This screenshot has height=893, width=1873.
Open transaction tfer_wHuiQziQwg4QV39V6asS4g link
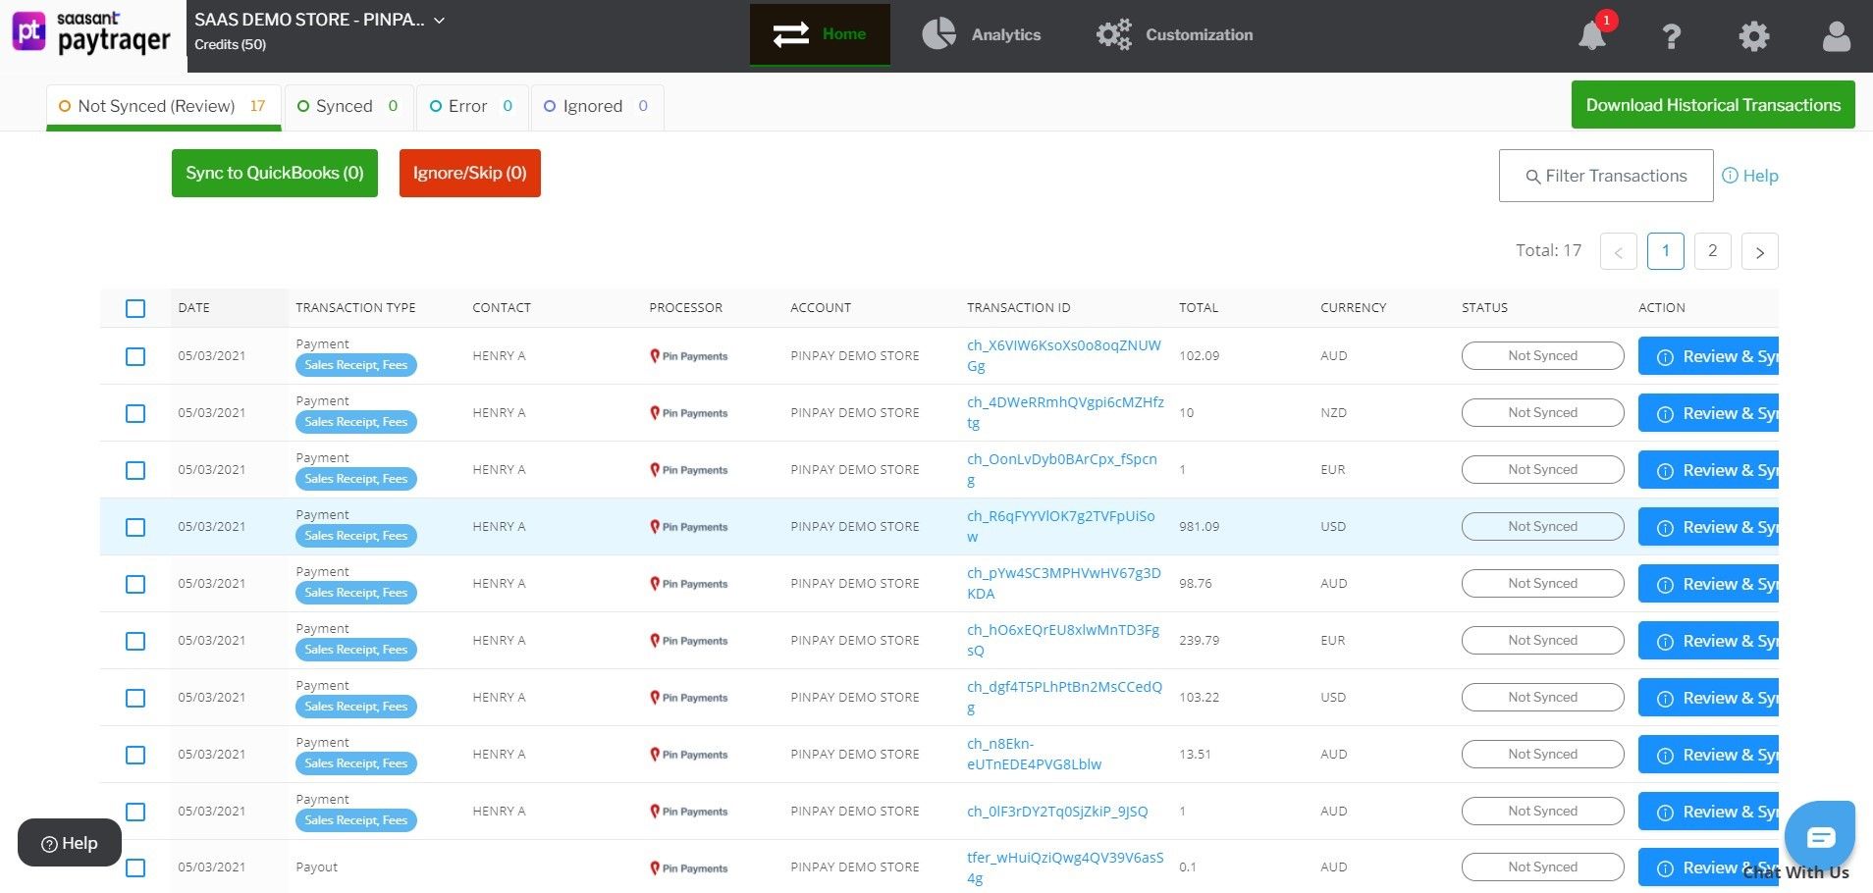[1065, 867]
